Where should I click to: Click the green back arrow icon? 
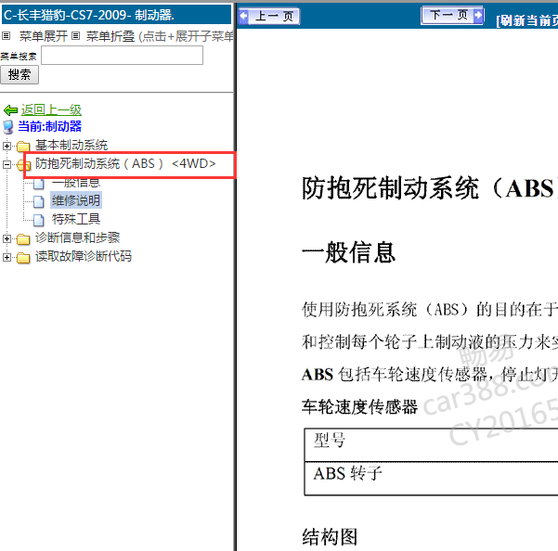click(10, 110)
